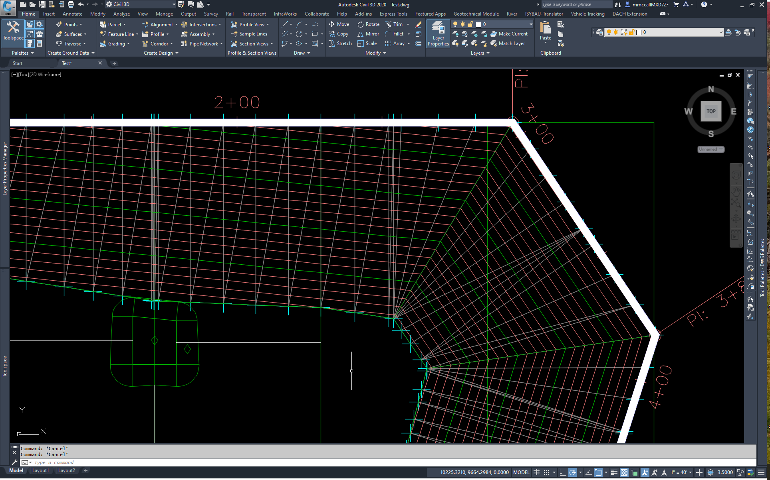Toggle ortho mode in status bar

coord(562,472)
